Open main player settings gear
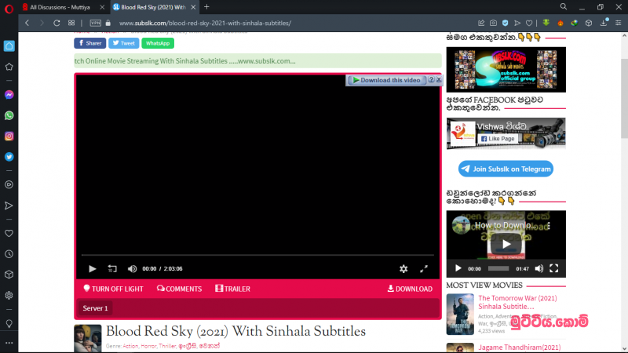 (403, 269)
